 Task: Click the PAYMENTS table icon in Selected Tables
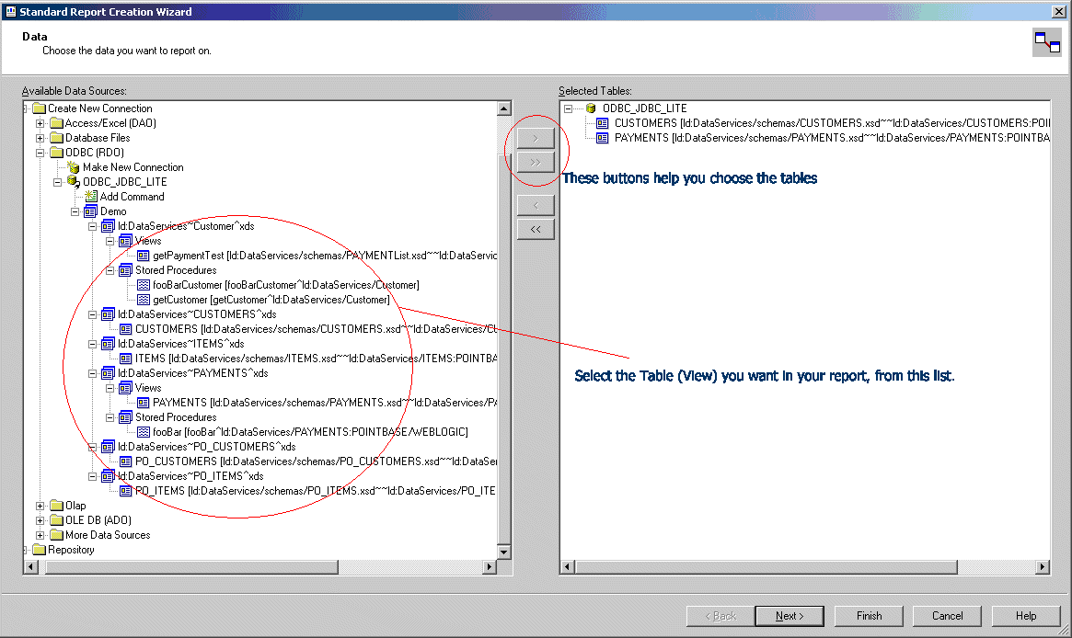603,138
